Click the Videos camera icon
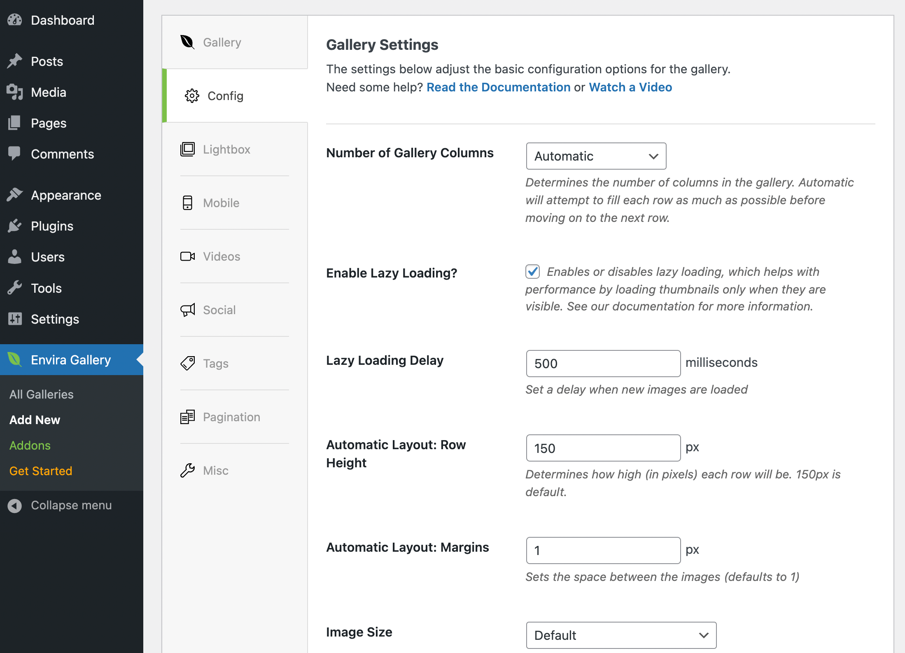 pos(187,256)
